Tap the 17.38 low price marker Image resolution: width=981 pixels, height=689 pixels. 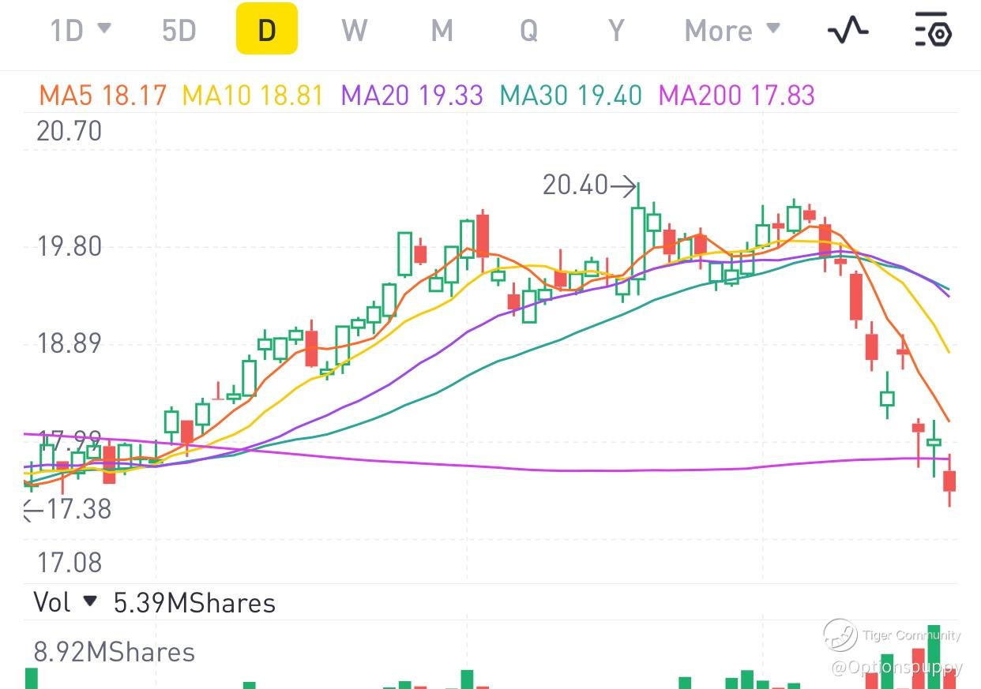[67, 510]
